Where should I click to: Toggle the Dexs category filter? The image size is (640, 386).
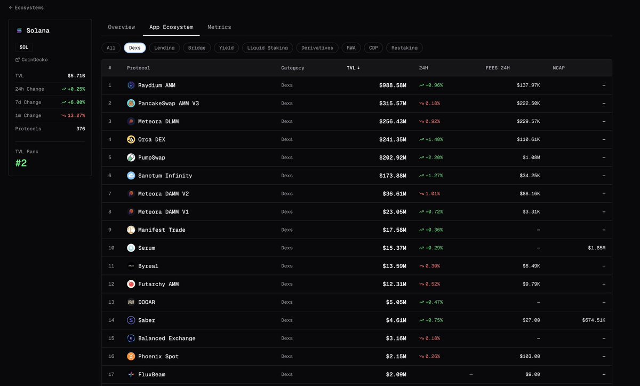135,48
